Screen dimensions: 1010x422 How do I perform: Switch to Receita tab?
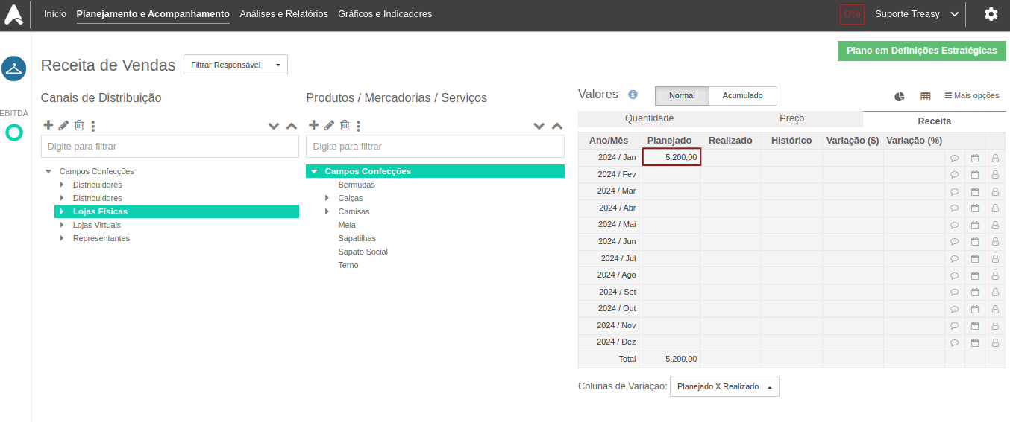point(935,121)
